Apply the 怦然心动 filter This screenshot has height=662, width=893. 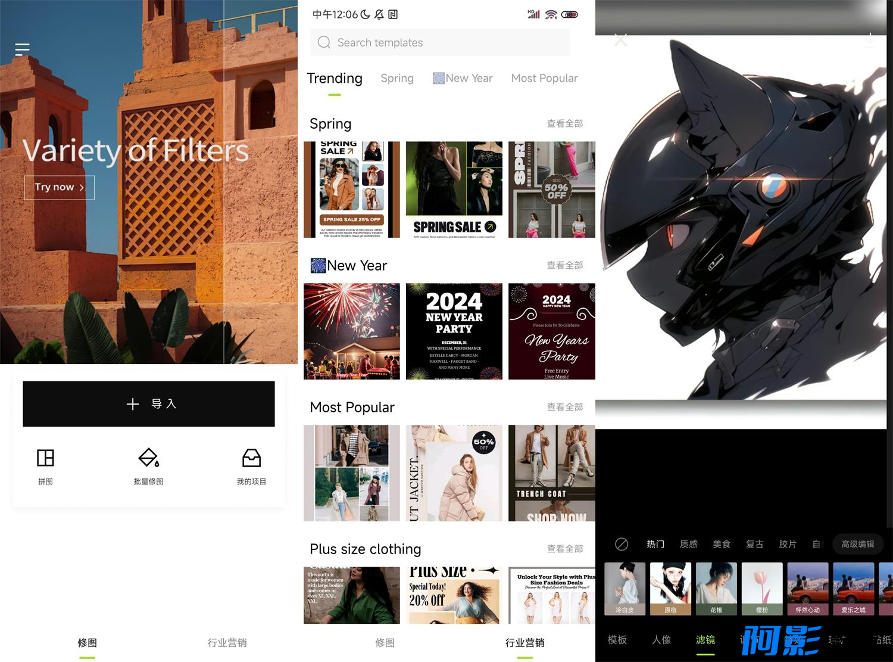(808, 589)
